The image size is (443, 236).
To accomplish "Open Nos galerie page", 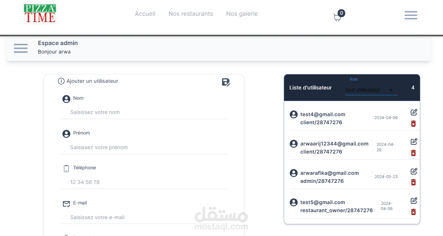I will [242, 14].
